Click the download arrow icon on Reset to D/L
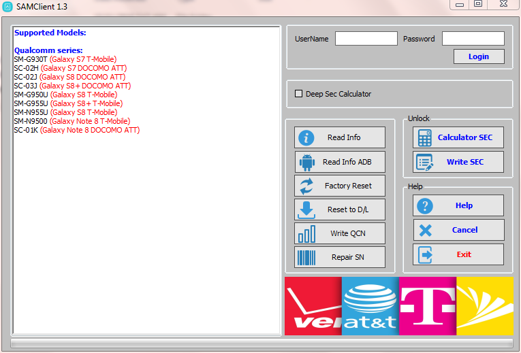 coord(306,210)
